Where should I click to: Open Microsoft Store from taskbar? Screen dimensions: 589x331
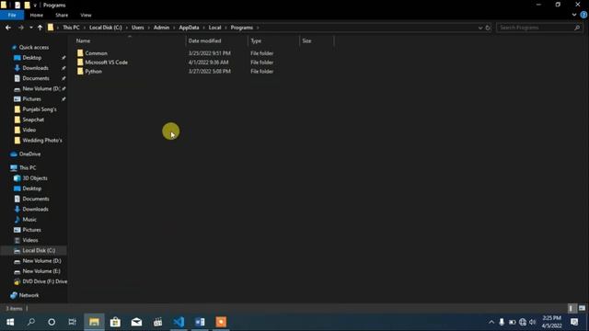pyautogui.click(x=115, y=322)
